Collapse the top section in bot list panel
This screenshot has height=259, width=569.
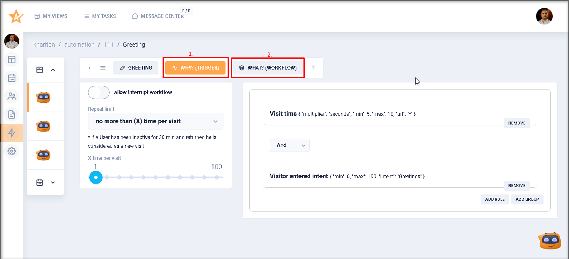click(53, 70)
